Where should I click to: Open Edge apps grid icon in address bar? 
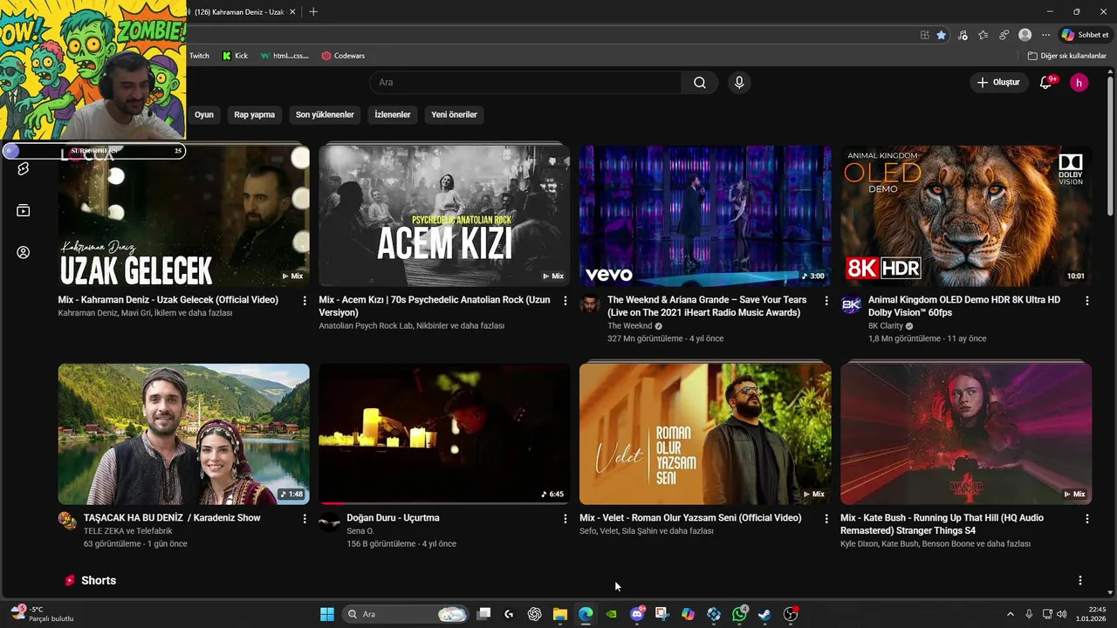(925, 35)
